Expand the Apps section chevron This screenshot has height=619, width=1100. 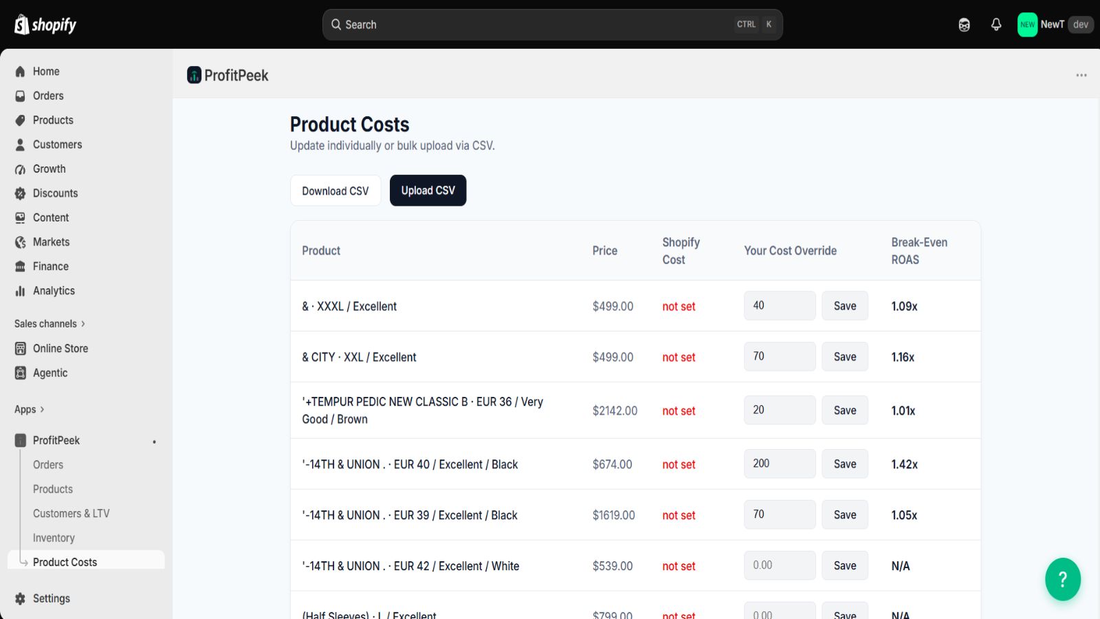[x=42, y=410]
